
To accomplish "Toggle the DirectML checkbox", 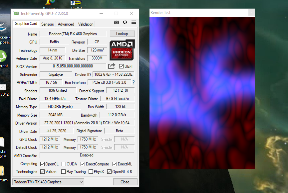I will tap(115, 164).
